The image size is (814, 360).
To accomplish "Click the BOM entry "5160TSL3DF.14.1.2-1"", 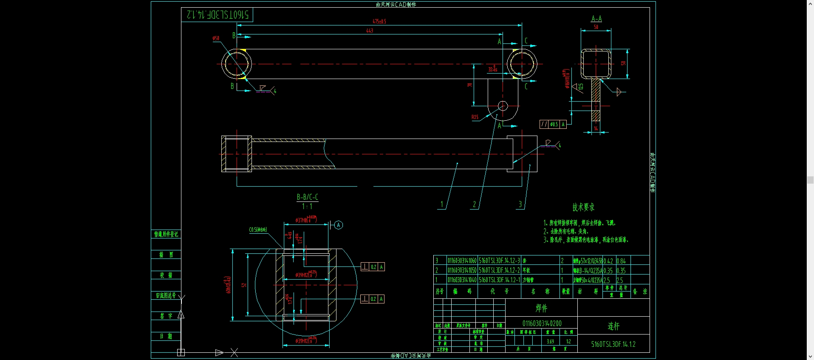I will (500, 280).
